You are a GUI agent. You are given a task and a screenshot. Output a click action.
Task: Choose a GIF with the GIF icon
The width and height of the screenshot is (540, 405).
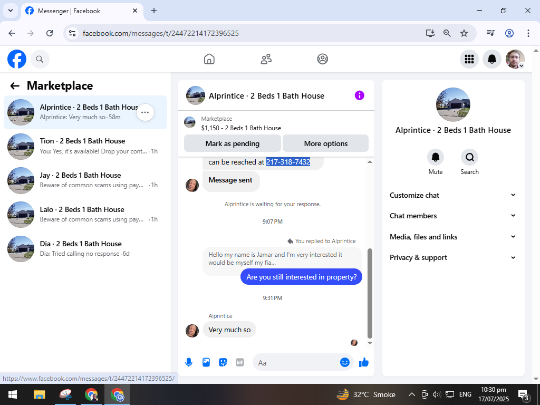click(240, 362)
